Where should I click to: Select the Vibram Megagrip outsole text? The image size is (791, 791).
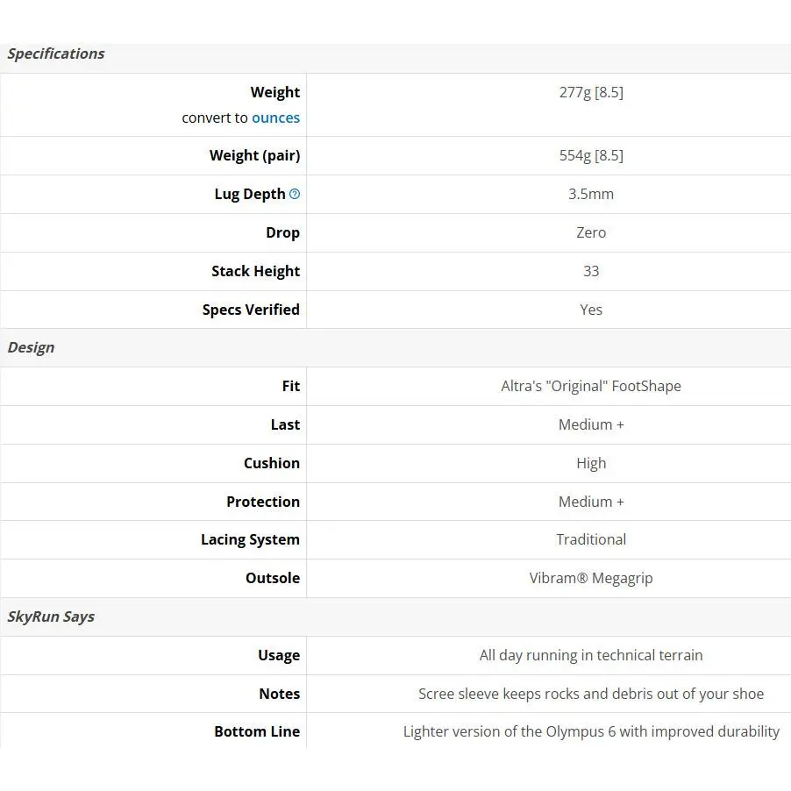pyautogui.click(x=591, y=578)
